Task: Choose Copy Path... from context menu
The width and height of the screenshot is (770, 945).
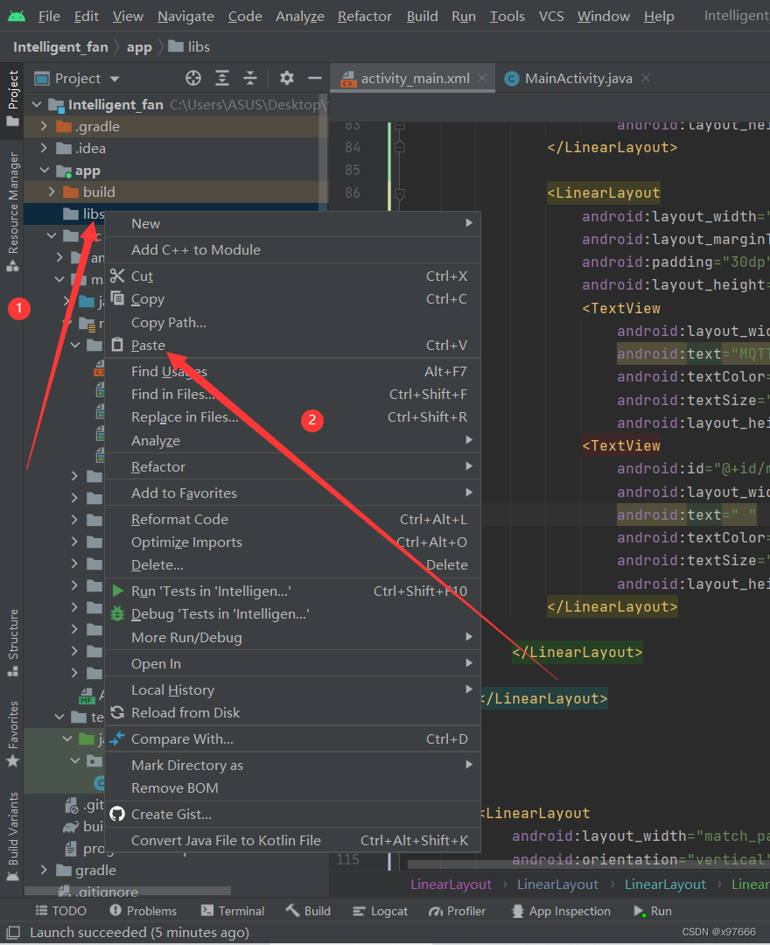Action: (x=293, y=323)
